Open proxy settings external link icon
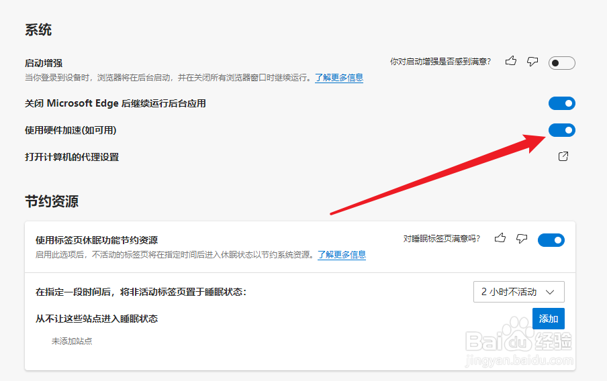 tap(563, 156)
